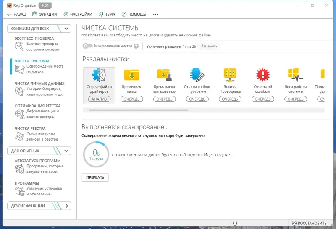Click the Выполняется сканирование heading
This screenshot has width=336, height=229.
click(x=125, y=127)
